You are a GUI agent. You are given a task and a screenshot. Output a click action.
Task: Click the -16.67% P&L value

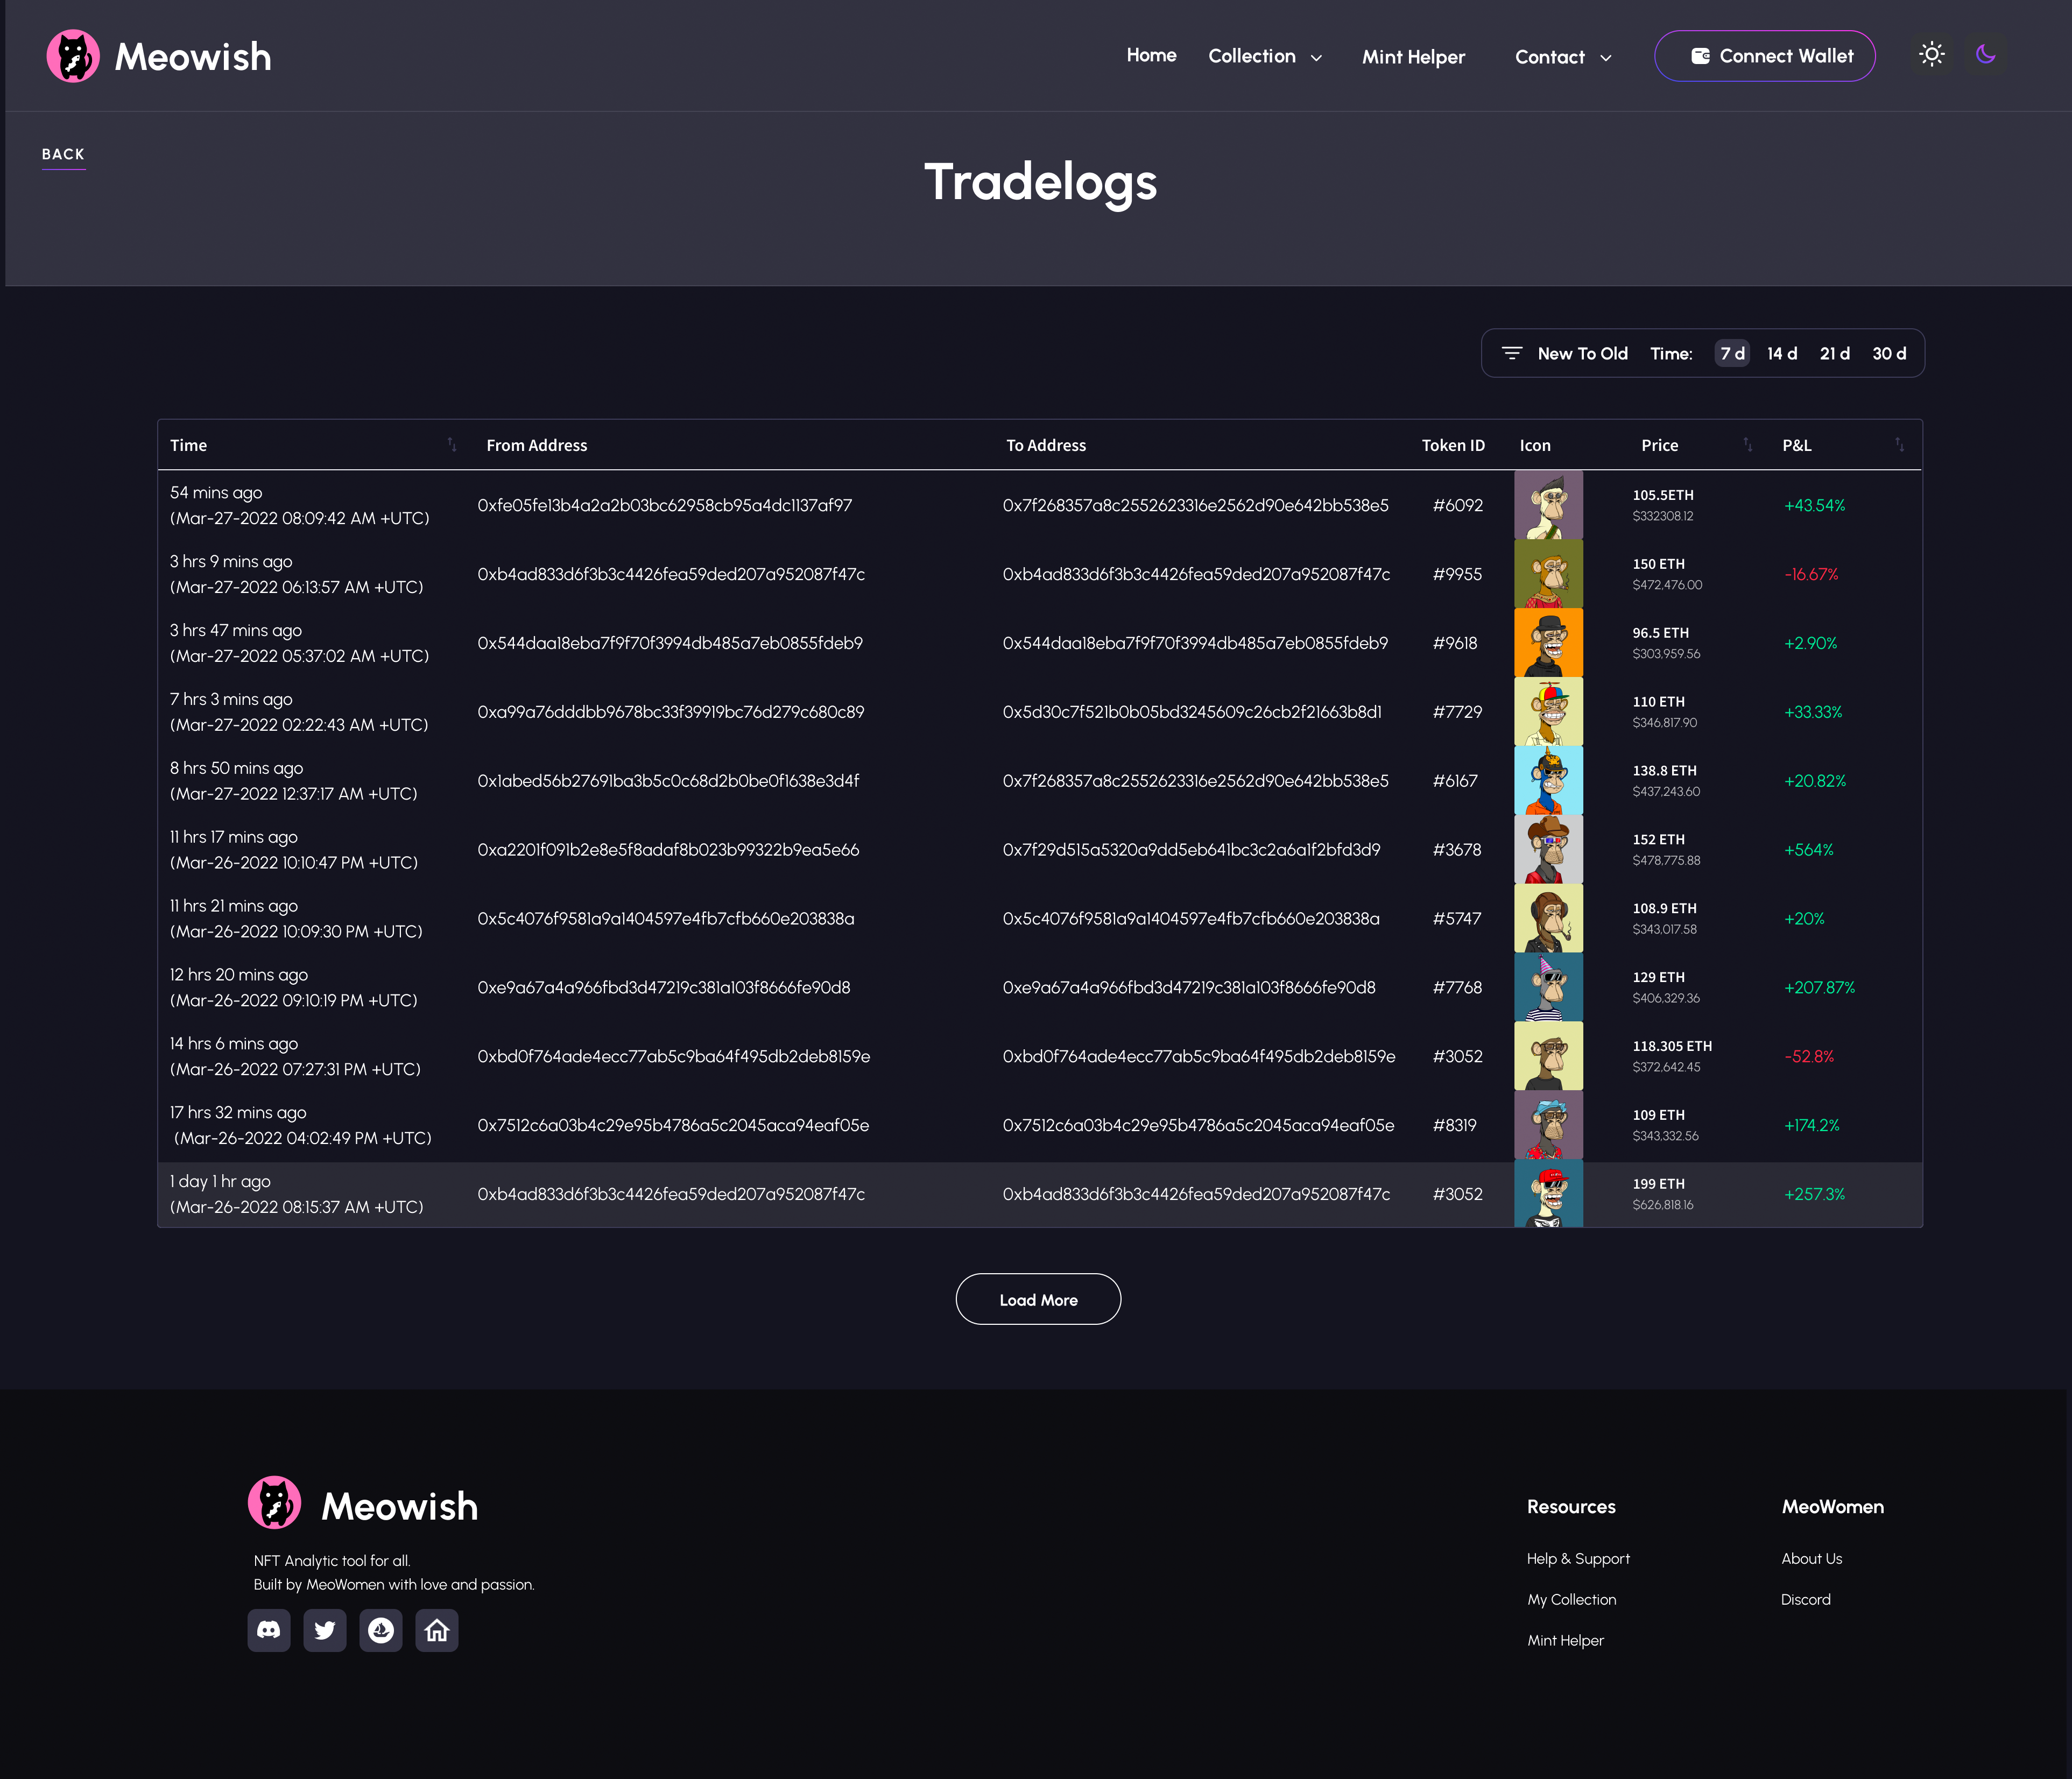pyautogui.click(x=1811, y=574)
